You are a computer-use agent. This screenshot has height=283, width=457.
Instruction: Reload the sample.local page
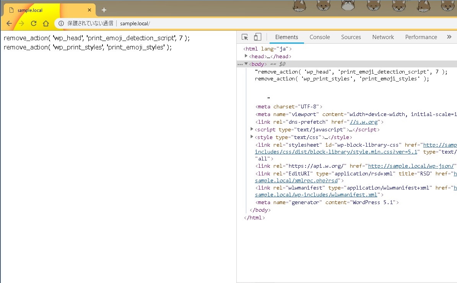point(34,23)
